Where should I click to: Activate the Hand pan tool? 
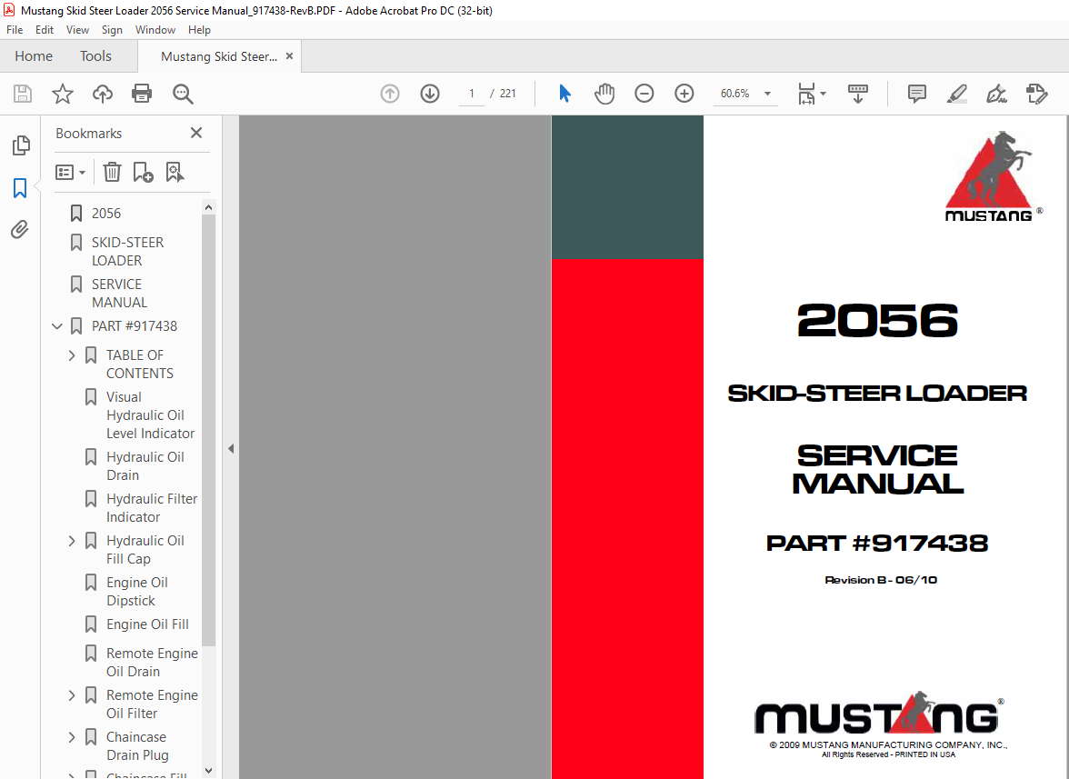[x=604, y=94]
